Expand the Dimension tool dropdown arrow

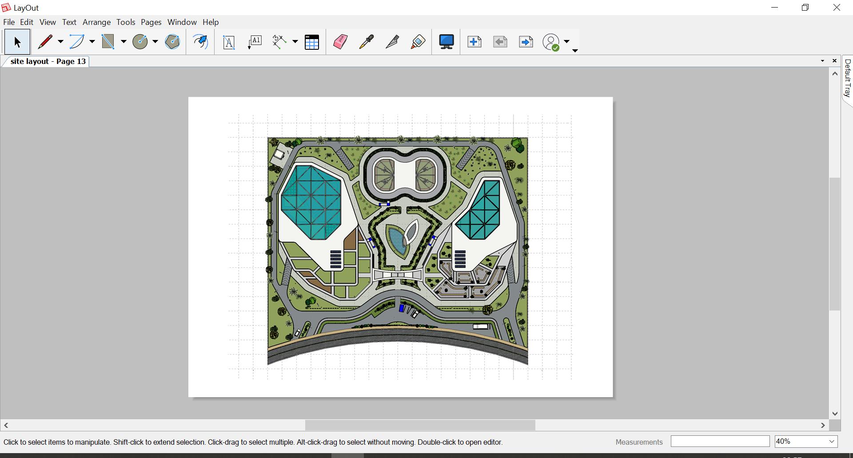(x=295, y=42)
